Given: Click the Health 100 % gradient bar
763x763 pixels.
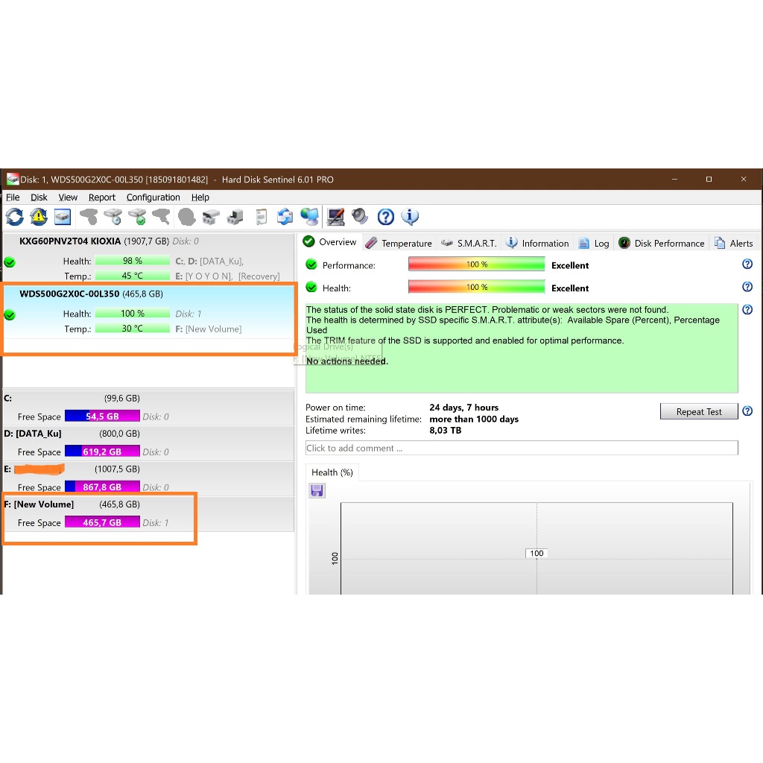Looking at the screenshot, I should 476,287.
